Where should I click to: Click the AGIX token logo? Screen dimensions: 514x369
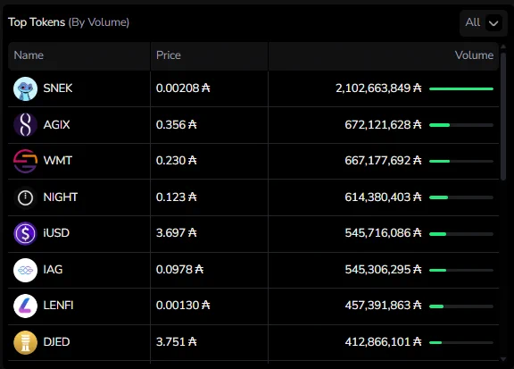[x=25, y=125]
